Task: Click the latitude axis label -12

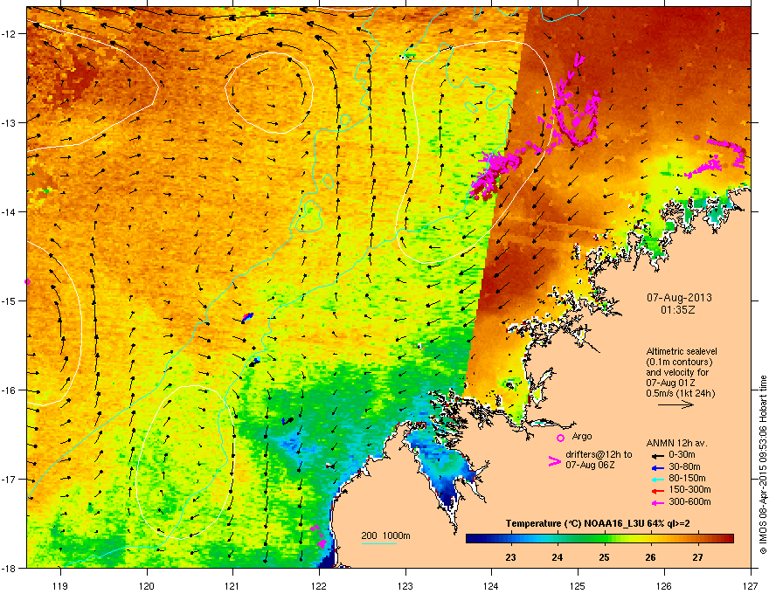Action: (x=9, y=34)
